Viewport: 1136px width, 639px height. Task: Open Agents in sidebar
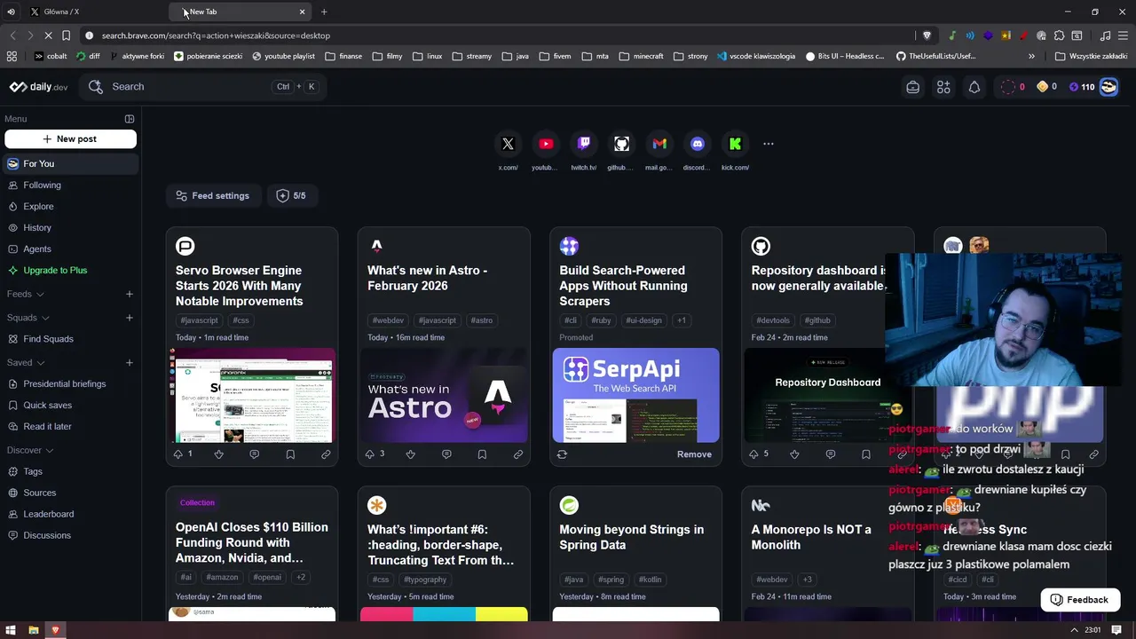[x=70, y=249]
